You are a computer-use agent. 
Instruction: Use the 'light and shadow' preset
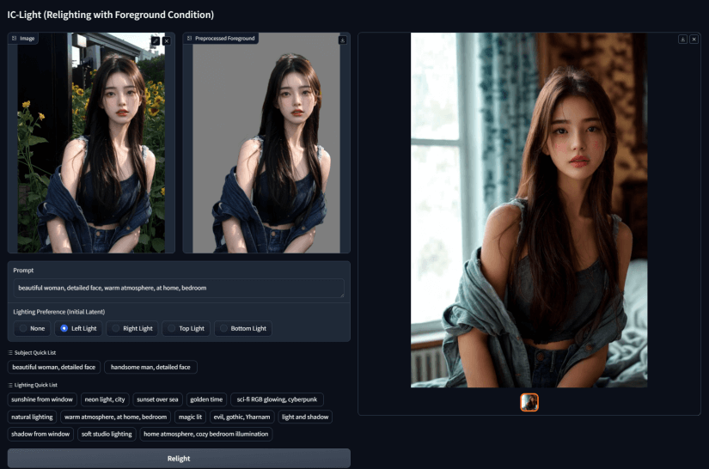(x=305, y=417)
